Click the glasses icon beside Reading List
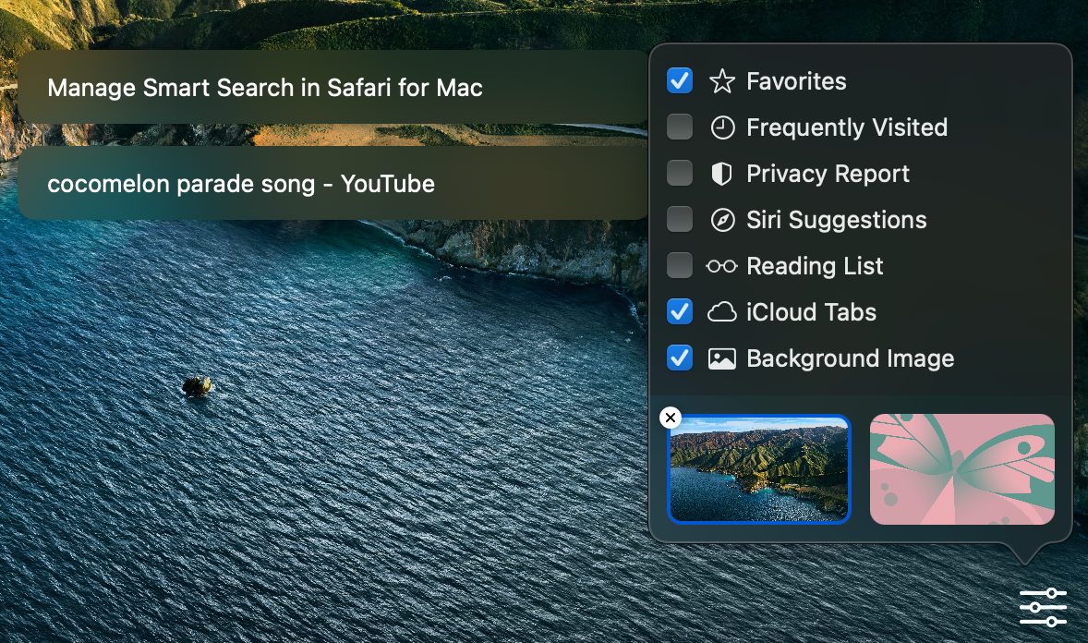The image size is (1088, 643). click(723, 266)
